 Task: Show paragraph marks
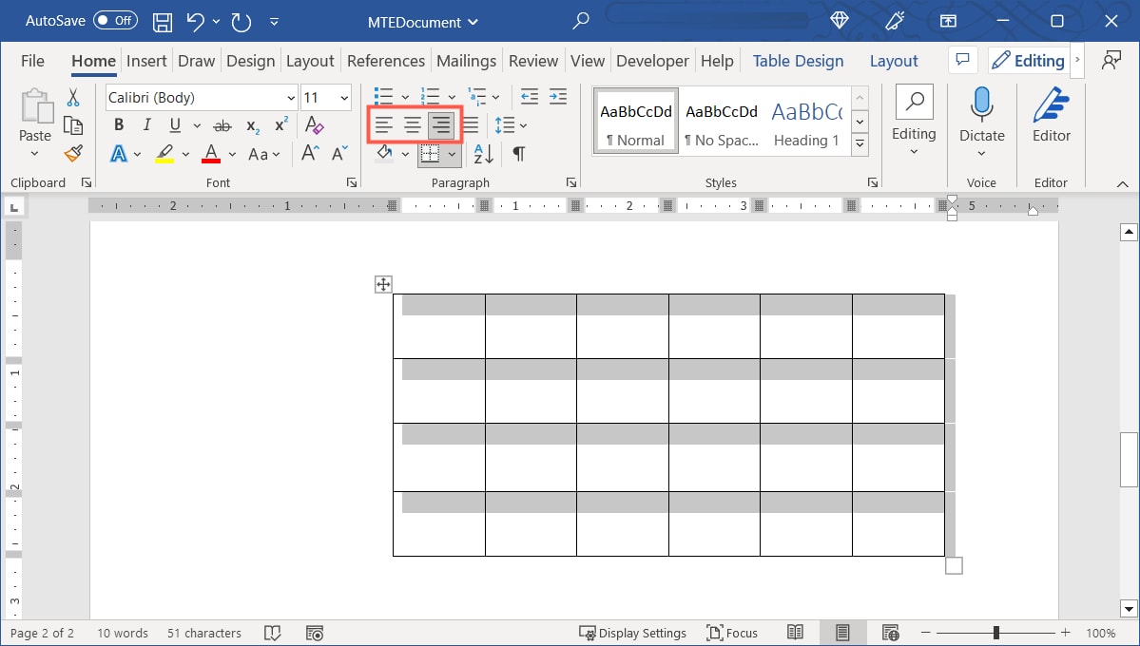tap(517, 153)
